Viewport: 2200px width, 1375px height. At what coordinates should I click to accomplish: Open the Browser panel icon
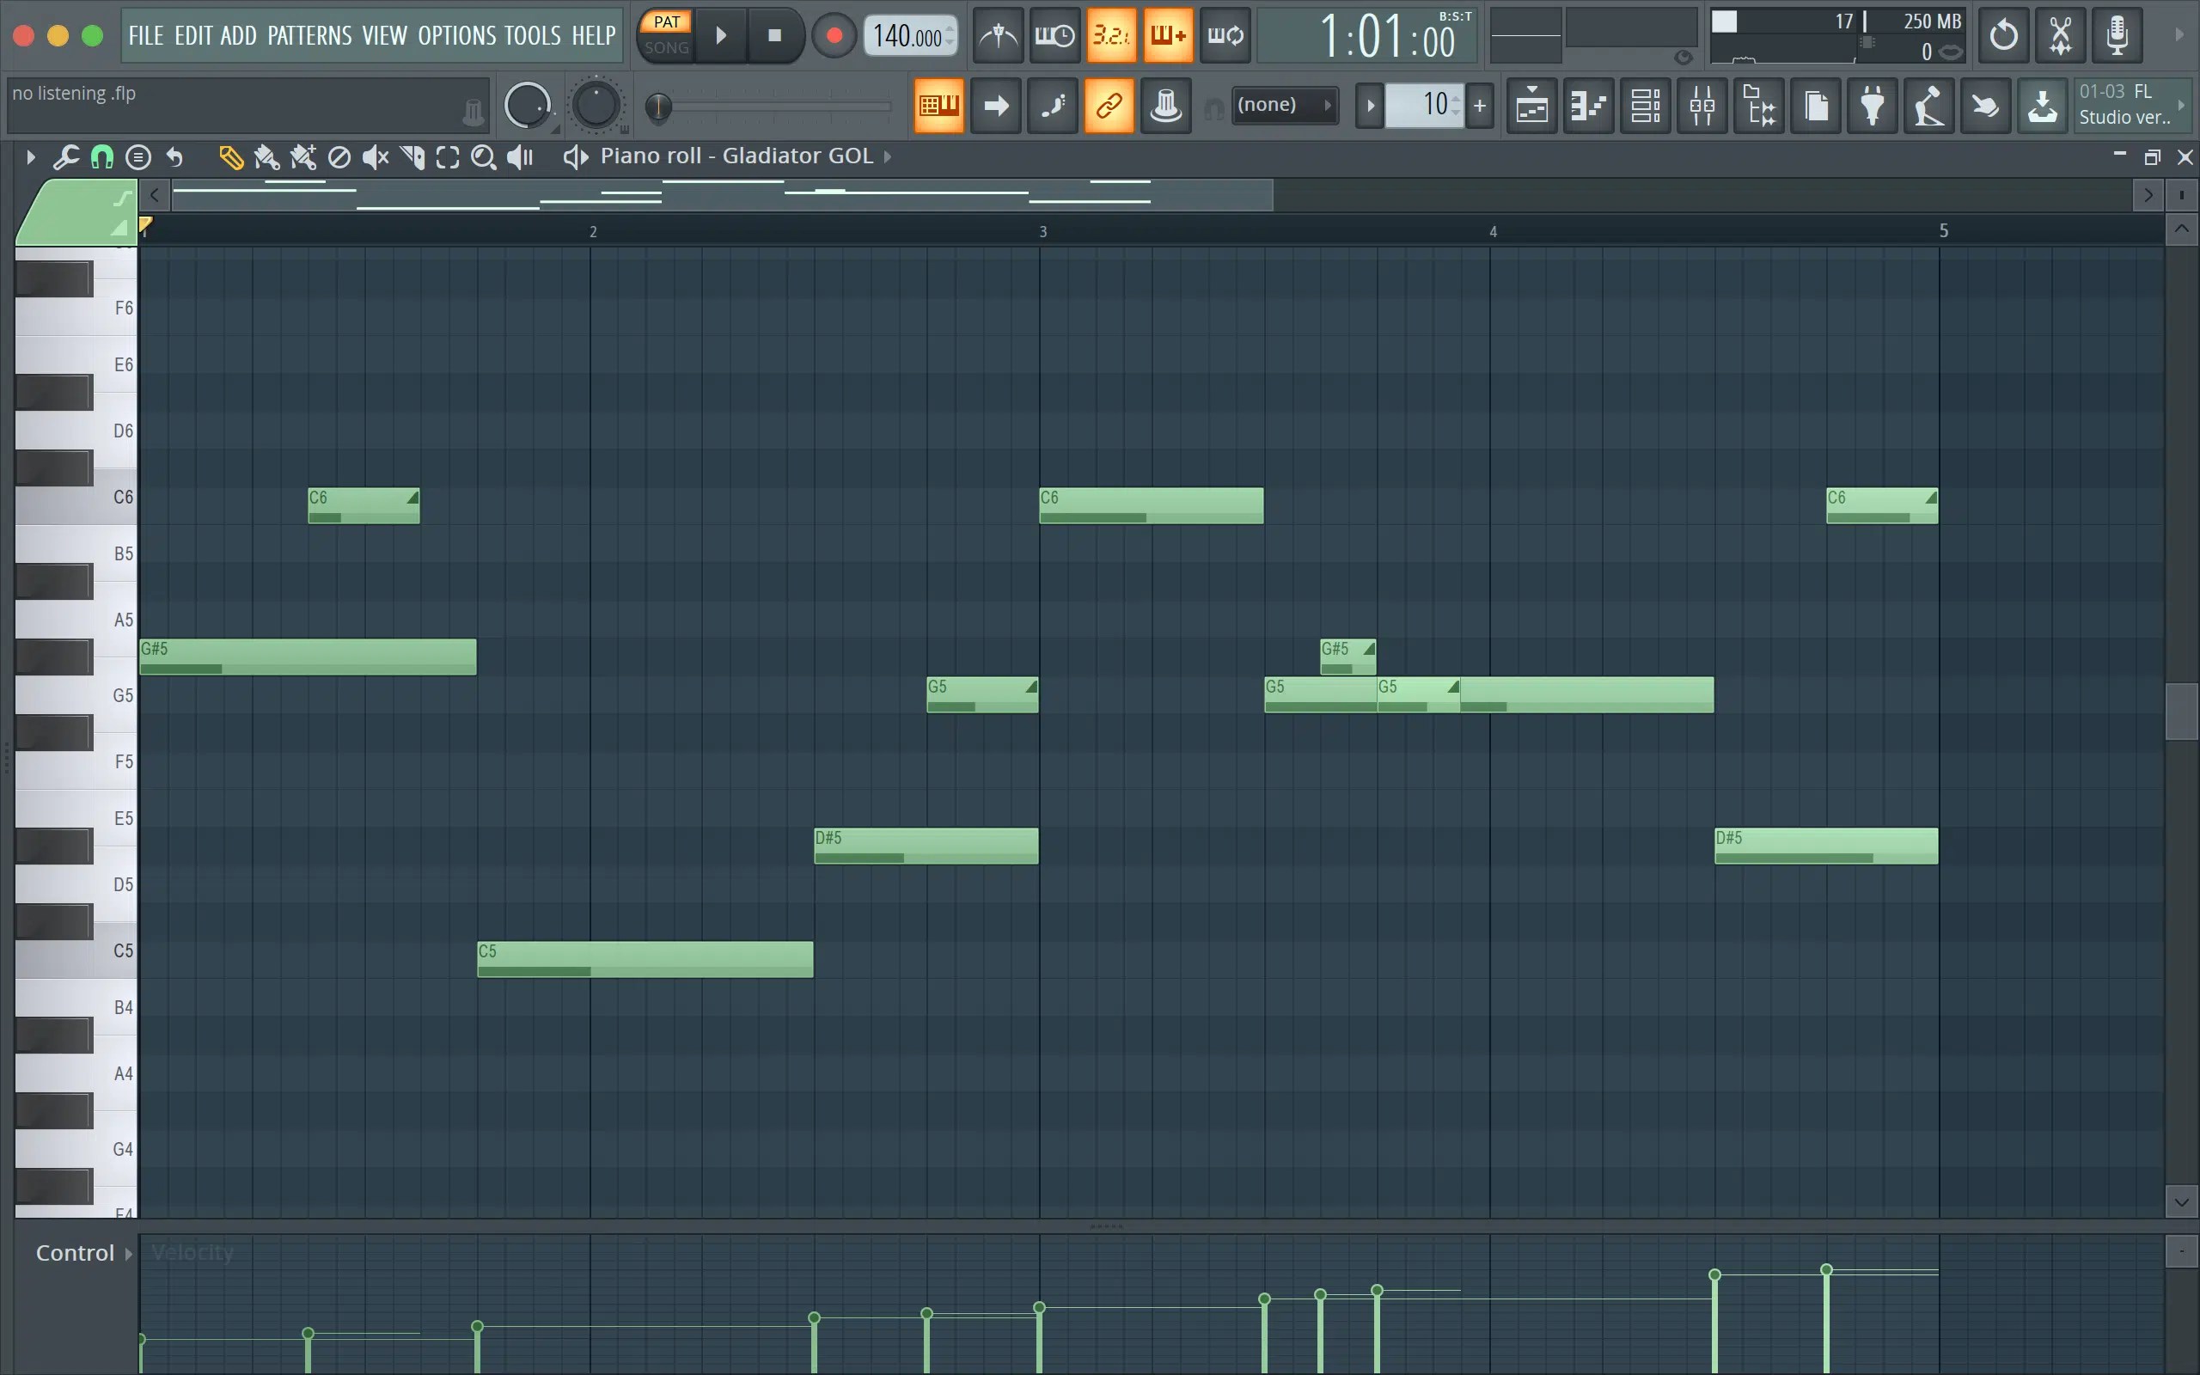click(x=1759, y=107)
